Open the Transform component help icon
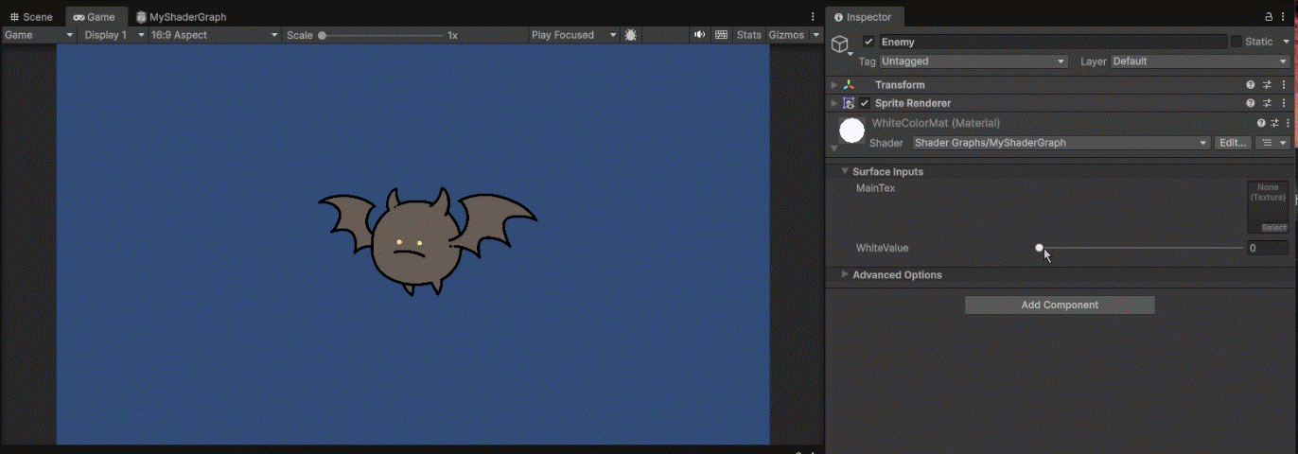Viewport: 1298px width, 454px height. 1251,85
